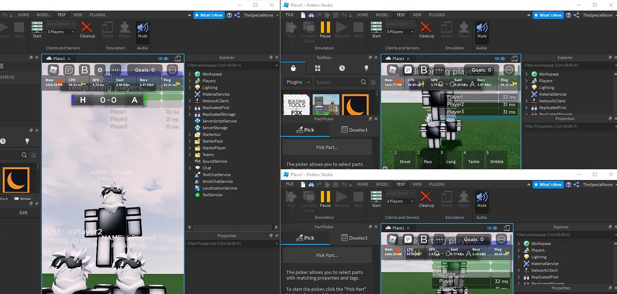Select orange crescent moon plugin in upper-right Toolbox
617x294 pixels.
click(355, 105)
